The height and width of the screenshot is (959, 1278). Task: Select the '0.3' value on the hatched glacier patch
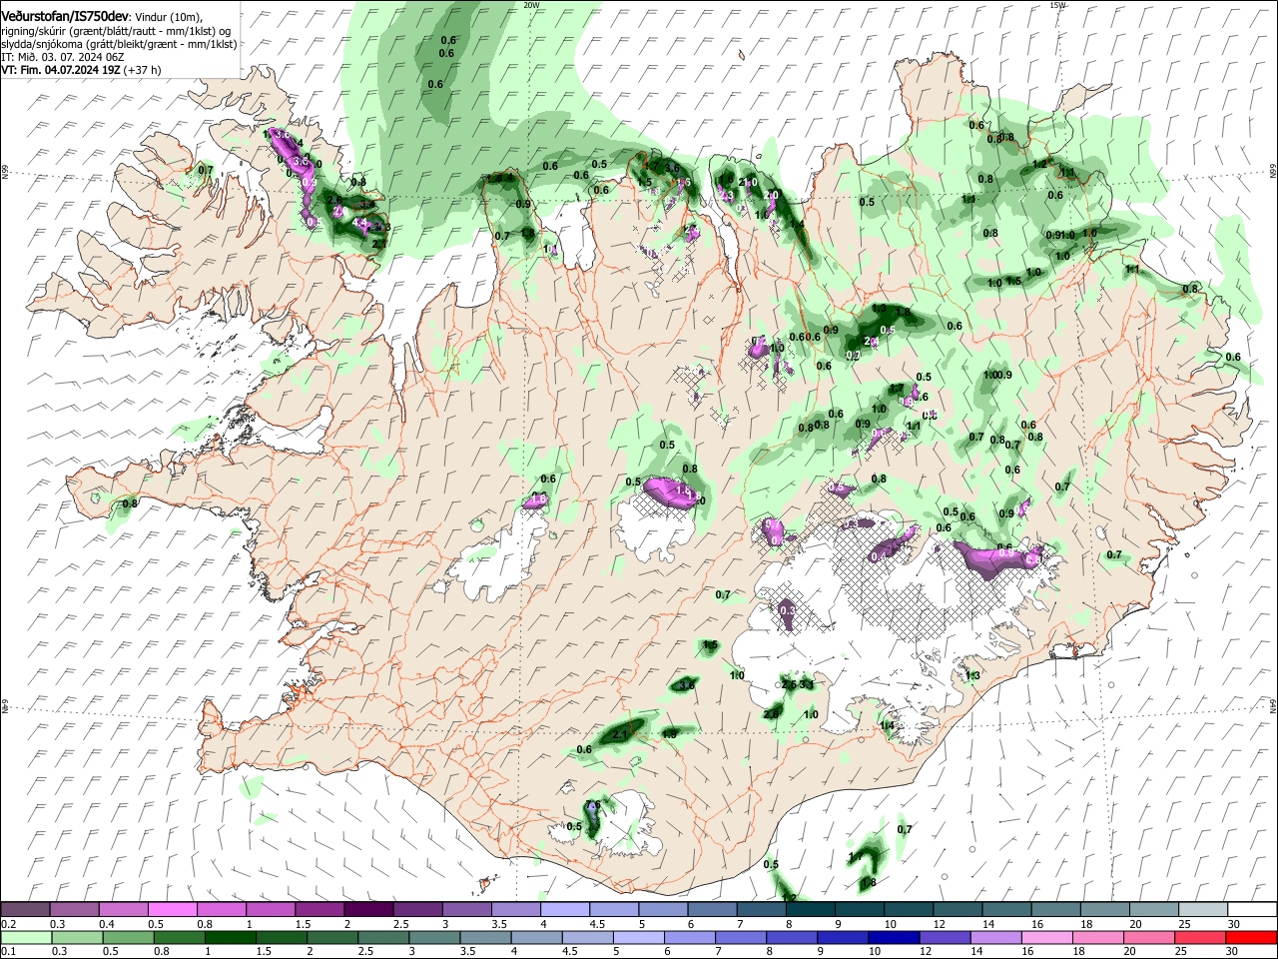point(787,609)
